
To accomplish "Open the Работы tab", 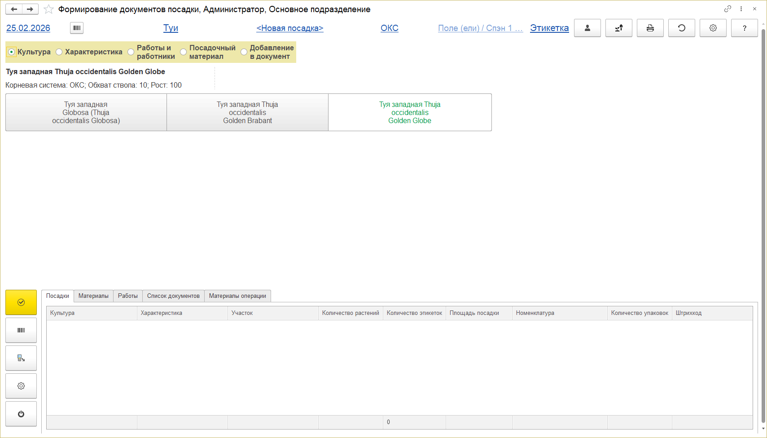I will (128, 296).
